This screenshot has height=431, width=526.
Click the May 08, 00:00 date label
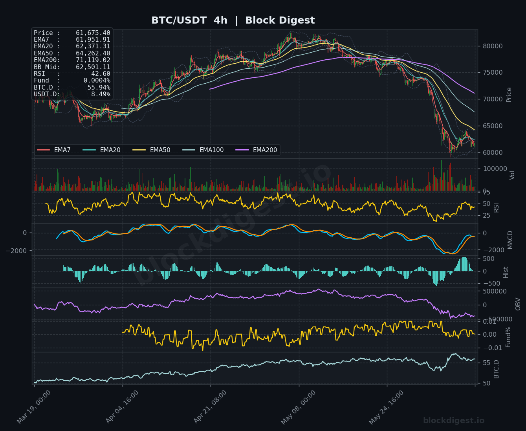click(x=299, y=407)
